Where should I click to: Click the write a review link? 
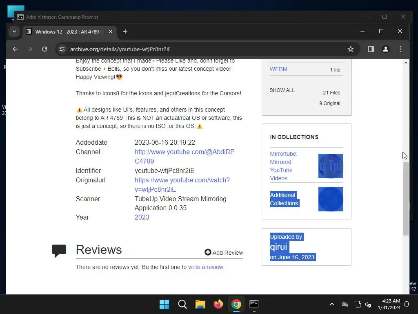click(206, 267)
